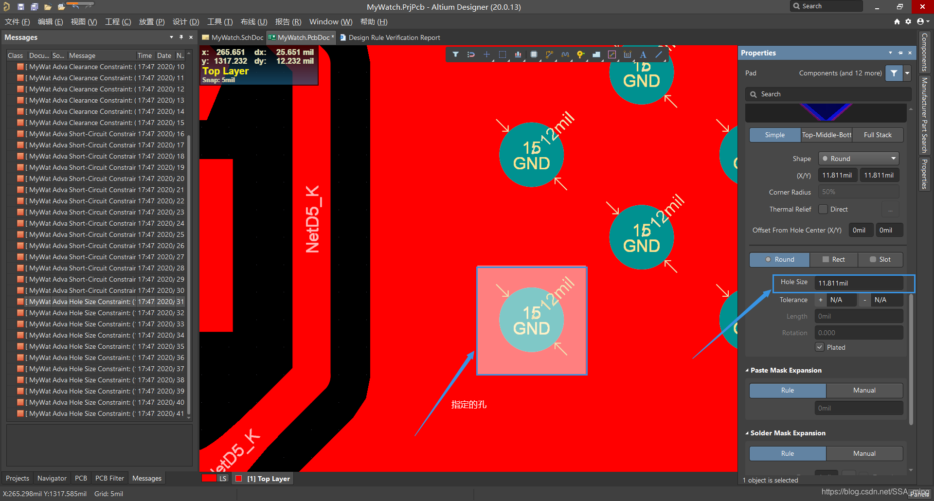Open the Properties panel options dropdown arrow
Image resolution: width=934 pixels, height=501 pixels.
(x=890, y=53)
